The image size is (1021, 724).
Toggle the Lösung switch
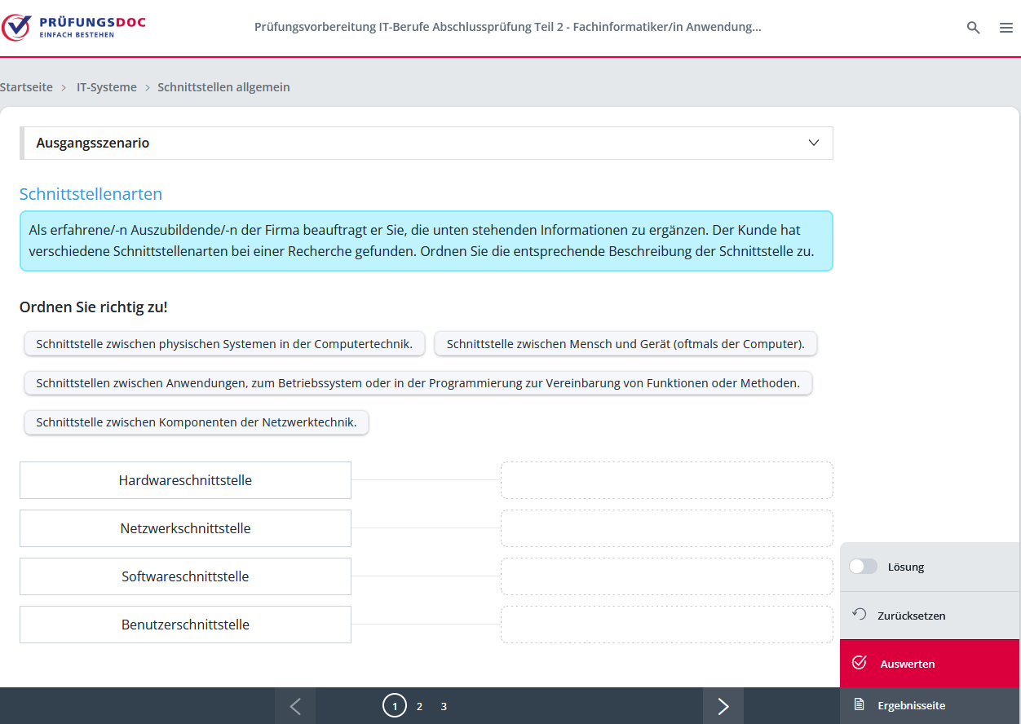[x=863, y=567]
